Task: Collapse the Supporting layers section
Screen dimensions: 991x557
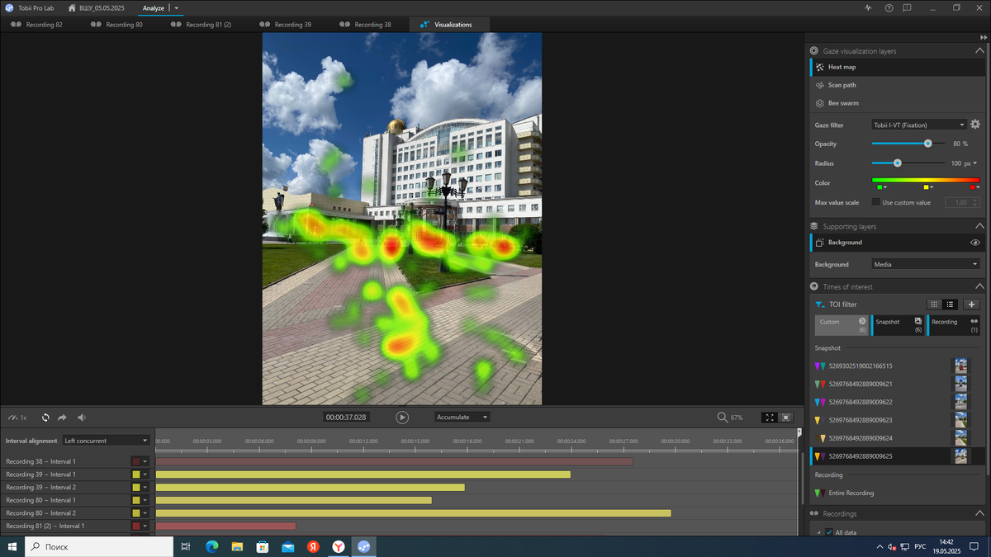Action: 979,226
